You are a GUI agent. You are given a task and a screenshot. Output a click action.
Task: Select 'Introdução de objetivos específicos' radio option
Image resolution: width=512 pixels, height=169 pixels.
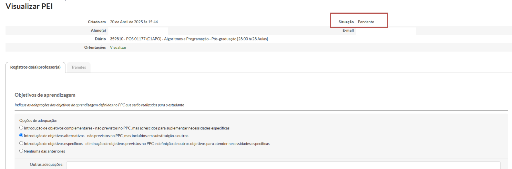point(21,143)
